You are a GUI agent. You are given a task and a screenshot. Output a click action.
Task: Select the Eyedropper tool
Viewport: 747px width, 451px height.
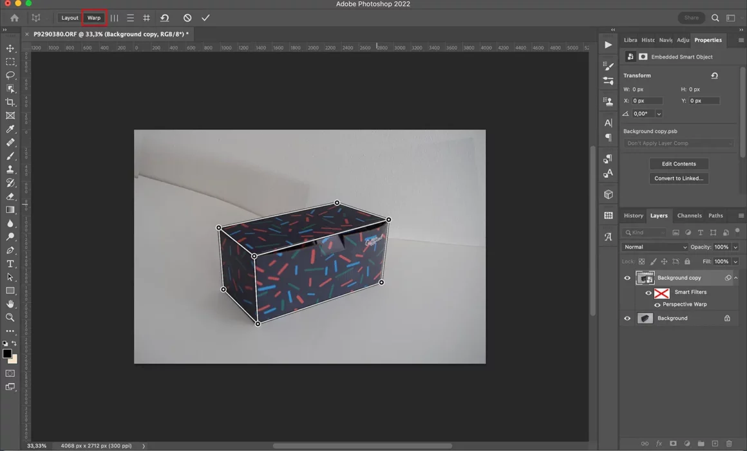(x=10, y=129)
